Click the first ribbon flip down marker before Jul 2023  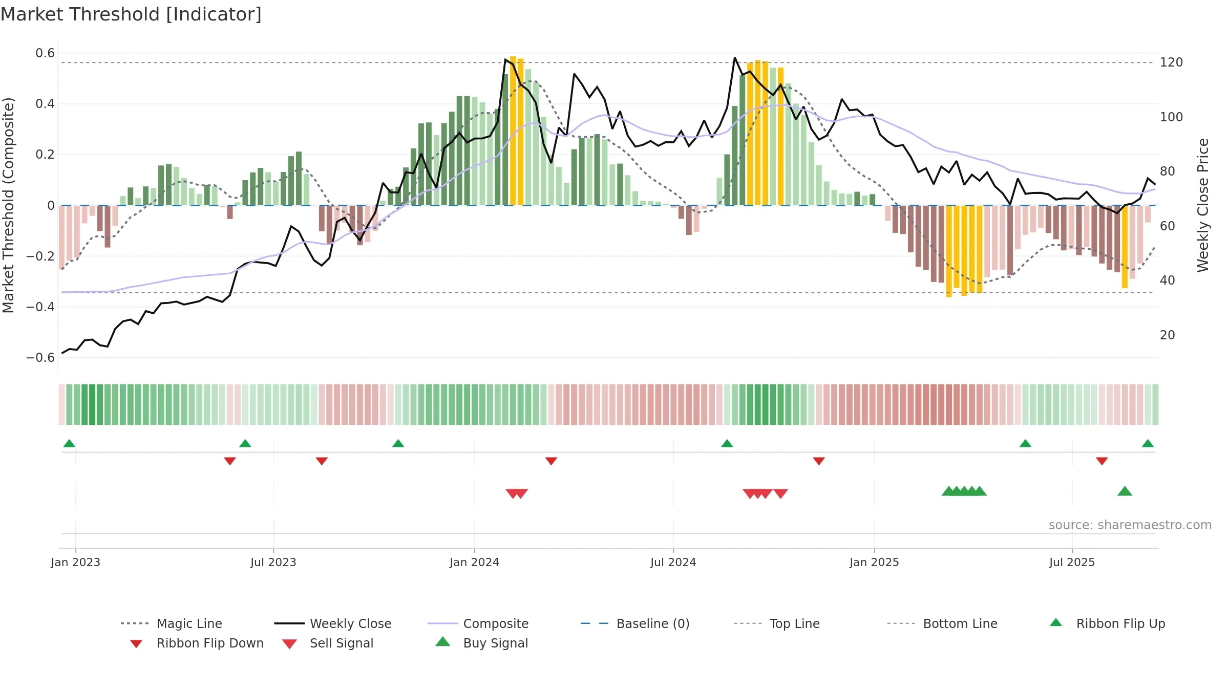230,461
